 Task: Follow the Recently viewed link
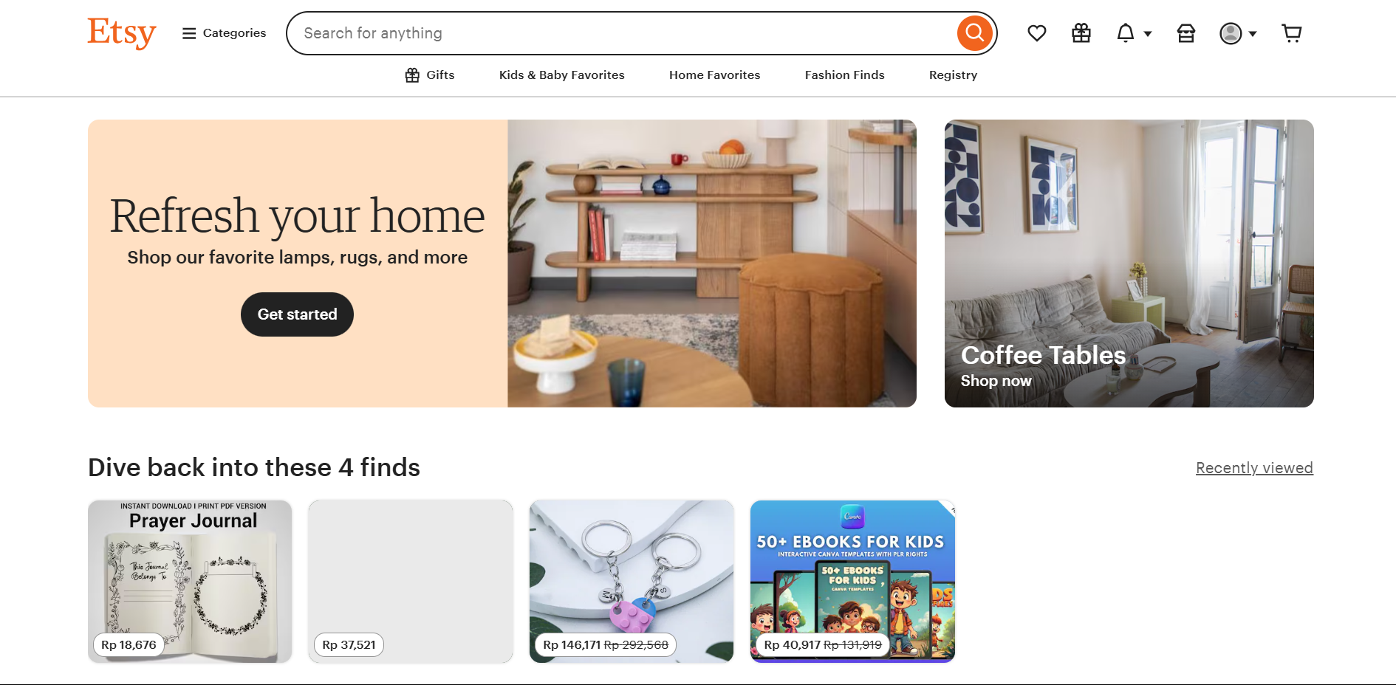click(x=1254, y=468)
